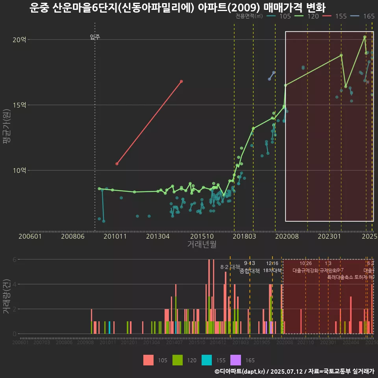This screenshot has height=378, width=378.
Task: Click the '155' label in the bottom legend
Action: pyautogui.click(x=221, y=360)
